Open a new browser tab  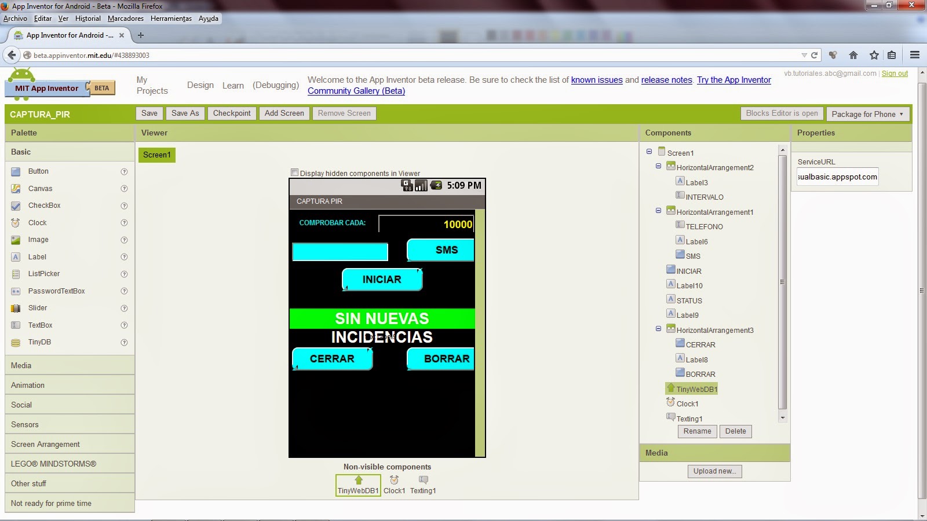click(x=140, y=35)
